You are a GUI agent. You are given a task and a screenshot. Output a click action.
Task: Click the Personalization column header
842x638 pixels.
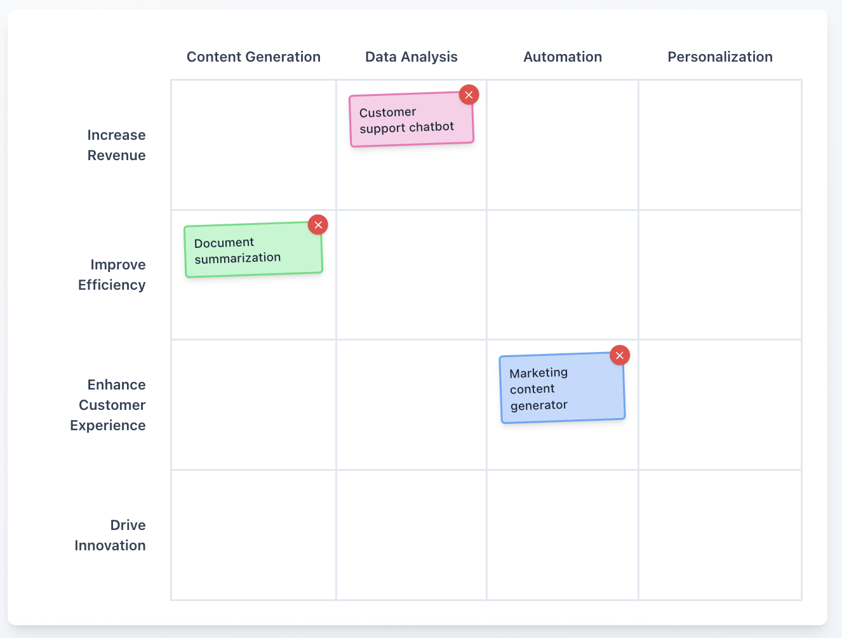pos(719,57)
